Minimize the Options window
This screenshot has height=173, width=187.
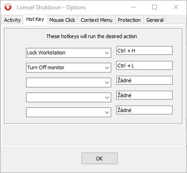pyautogui.click(x=134, y=7)
